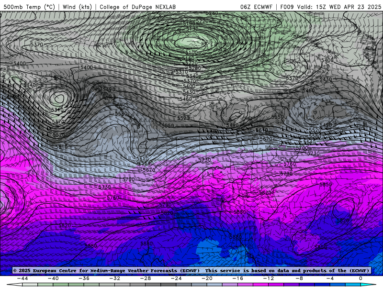Select the -8 temperature scale label

299,278
